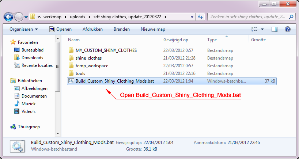Click the greyed Forward arrow button
The width and height of the screenshot is (299, 159).
pos(19,17)
